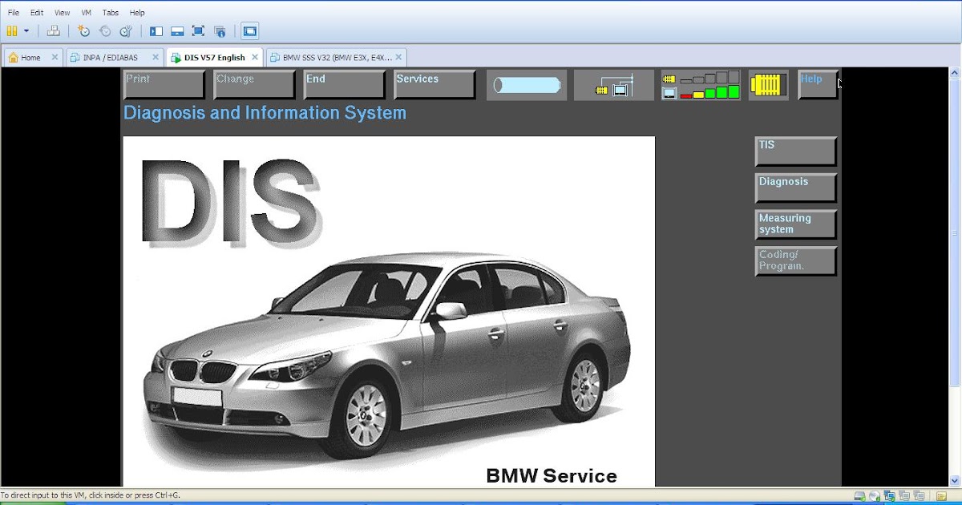Click the End button in DIS
The height and width of the screenshot is (505, 962).
[x=345, y=85]
